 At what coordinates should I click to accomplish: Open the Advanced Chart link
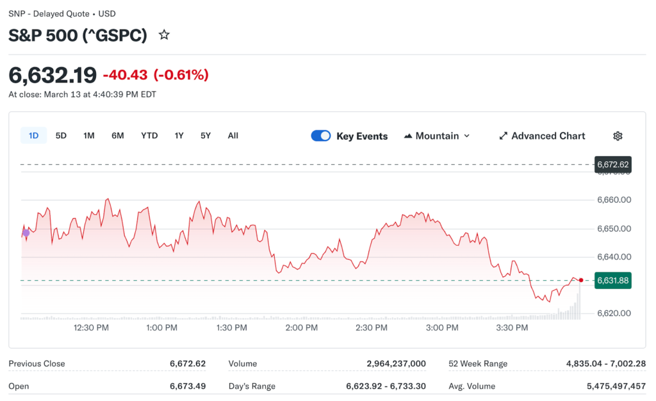point(548,136)
